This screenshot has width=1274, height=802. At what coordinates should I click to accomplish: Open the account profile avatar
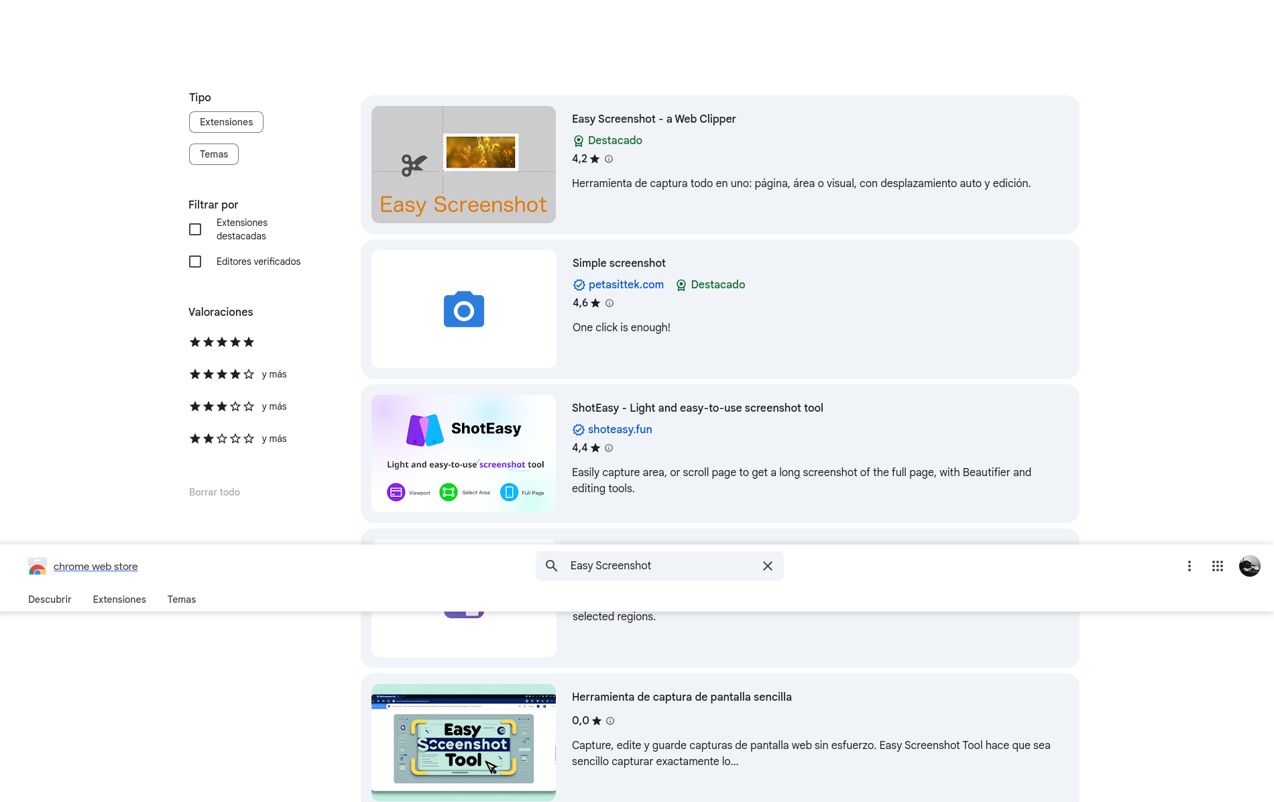point(1250,566)
